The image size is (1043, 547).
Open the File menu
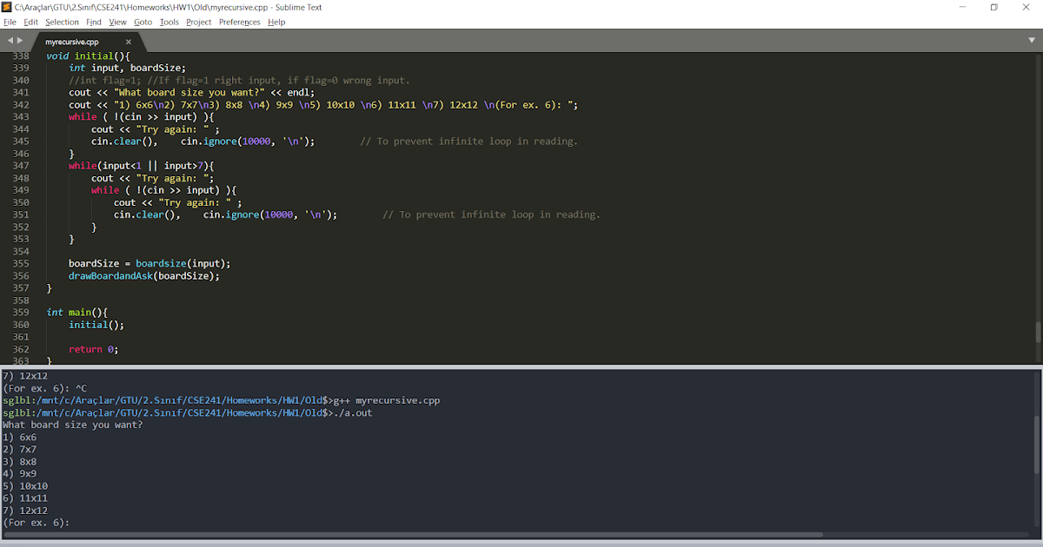click(11, 22)
